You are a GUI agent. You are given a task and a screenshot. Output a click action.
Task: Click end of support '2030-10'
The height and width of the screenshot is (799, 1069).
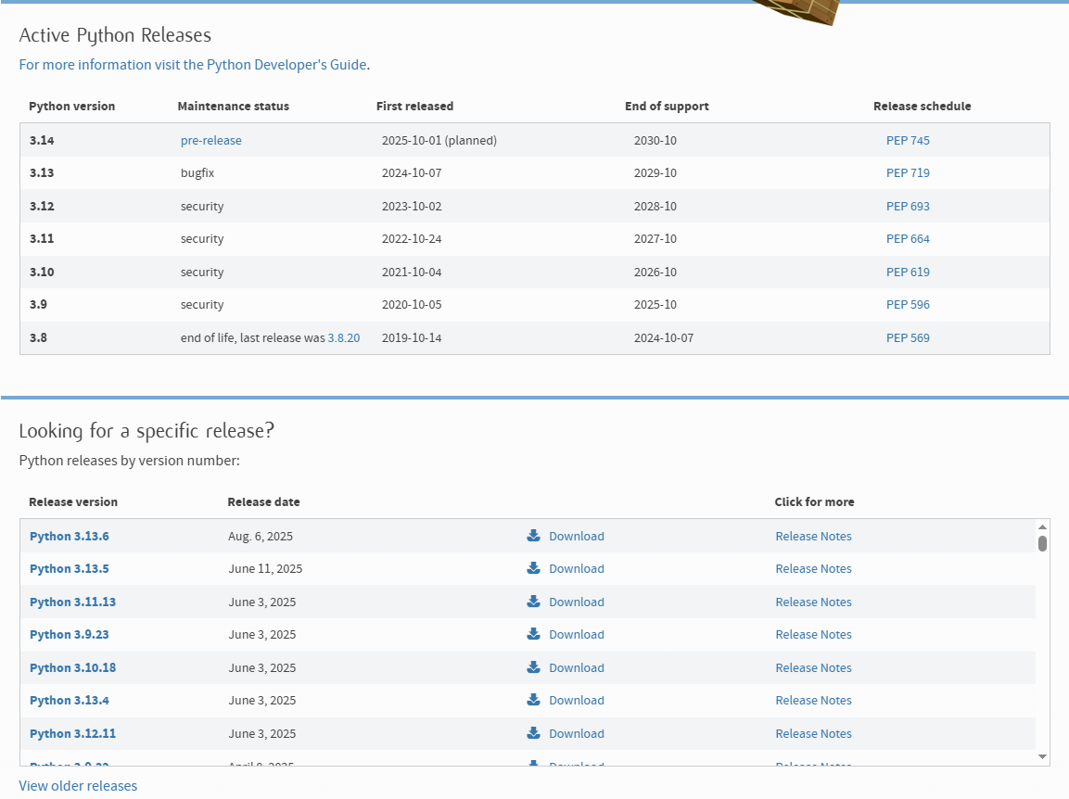655,141
